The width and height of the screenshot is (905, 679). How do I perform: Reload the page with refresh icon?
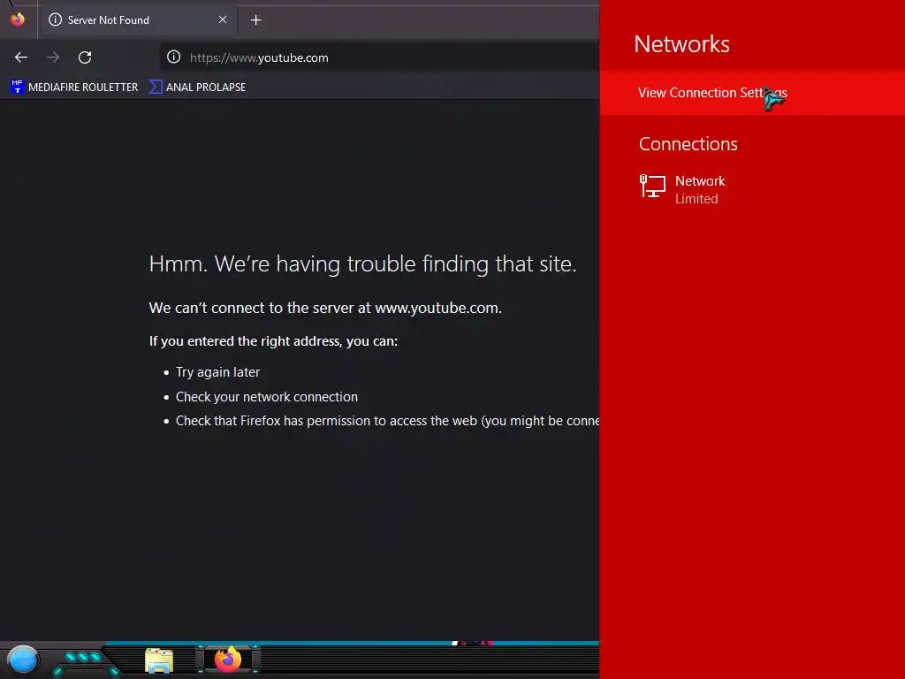(x=85, y=57)
